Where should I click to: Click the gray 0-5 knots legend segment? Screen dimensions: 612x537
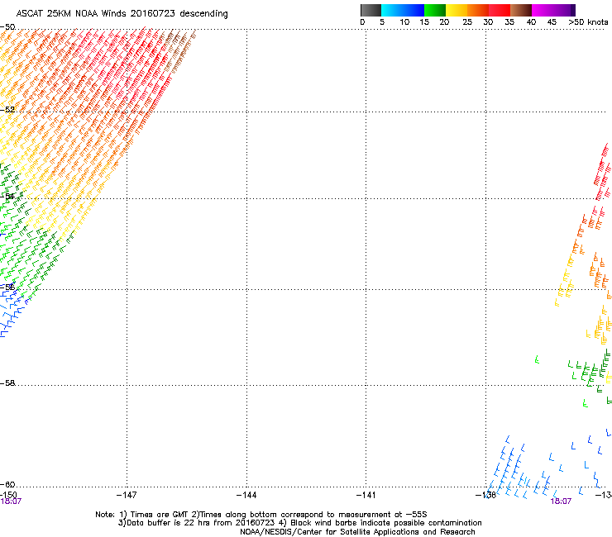tap(371, 10)
